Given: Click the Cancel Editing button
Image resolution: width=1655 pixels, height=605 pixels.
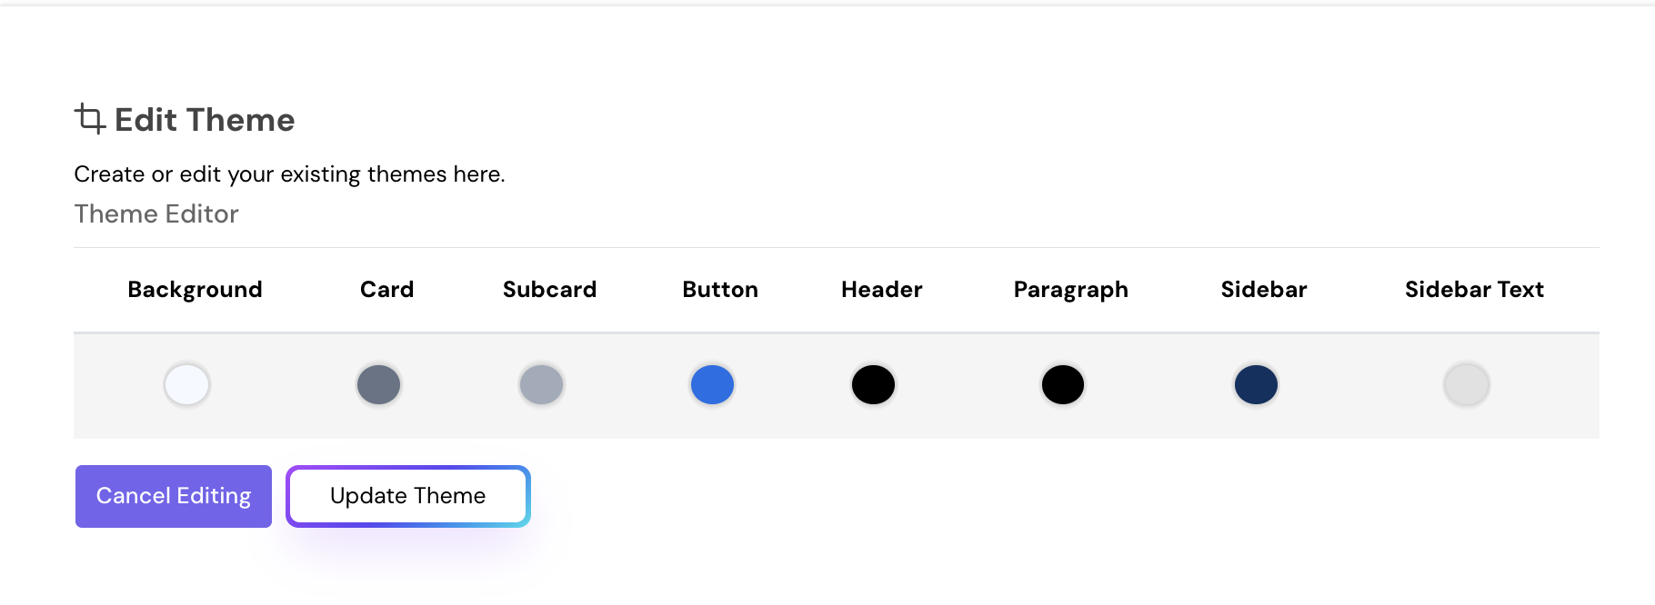Looking at the screenshot, I should pyautogui.click(x=173, y=496).
